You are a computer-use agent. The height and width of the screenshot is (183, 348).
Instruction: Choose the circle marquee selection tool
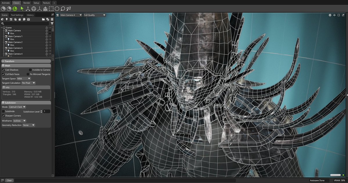tap(57, 9)
